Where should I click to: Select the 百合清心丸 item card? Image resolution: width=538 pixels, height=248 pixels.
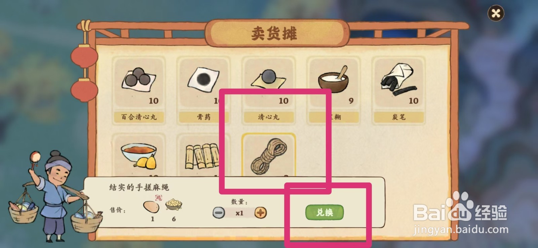pos(139,91)
